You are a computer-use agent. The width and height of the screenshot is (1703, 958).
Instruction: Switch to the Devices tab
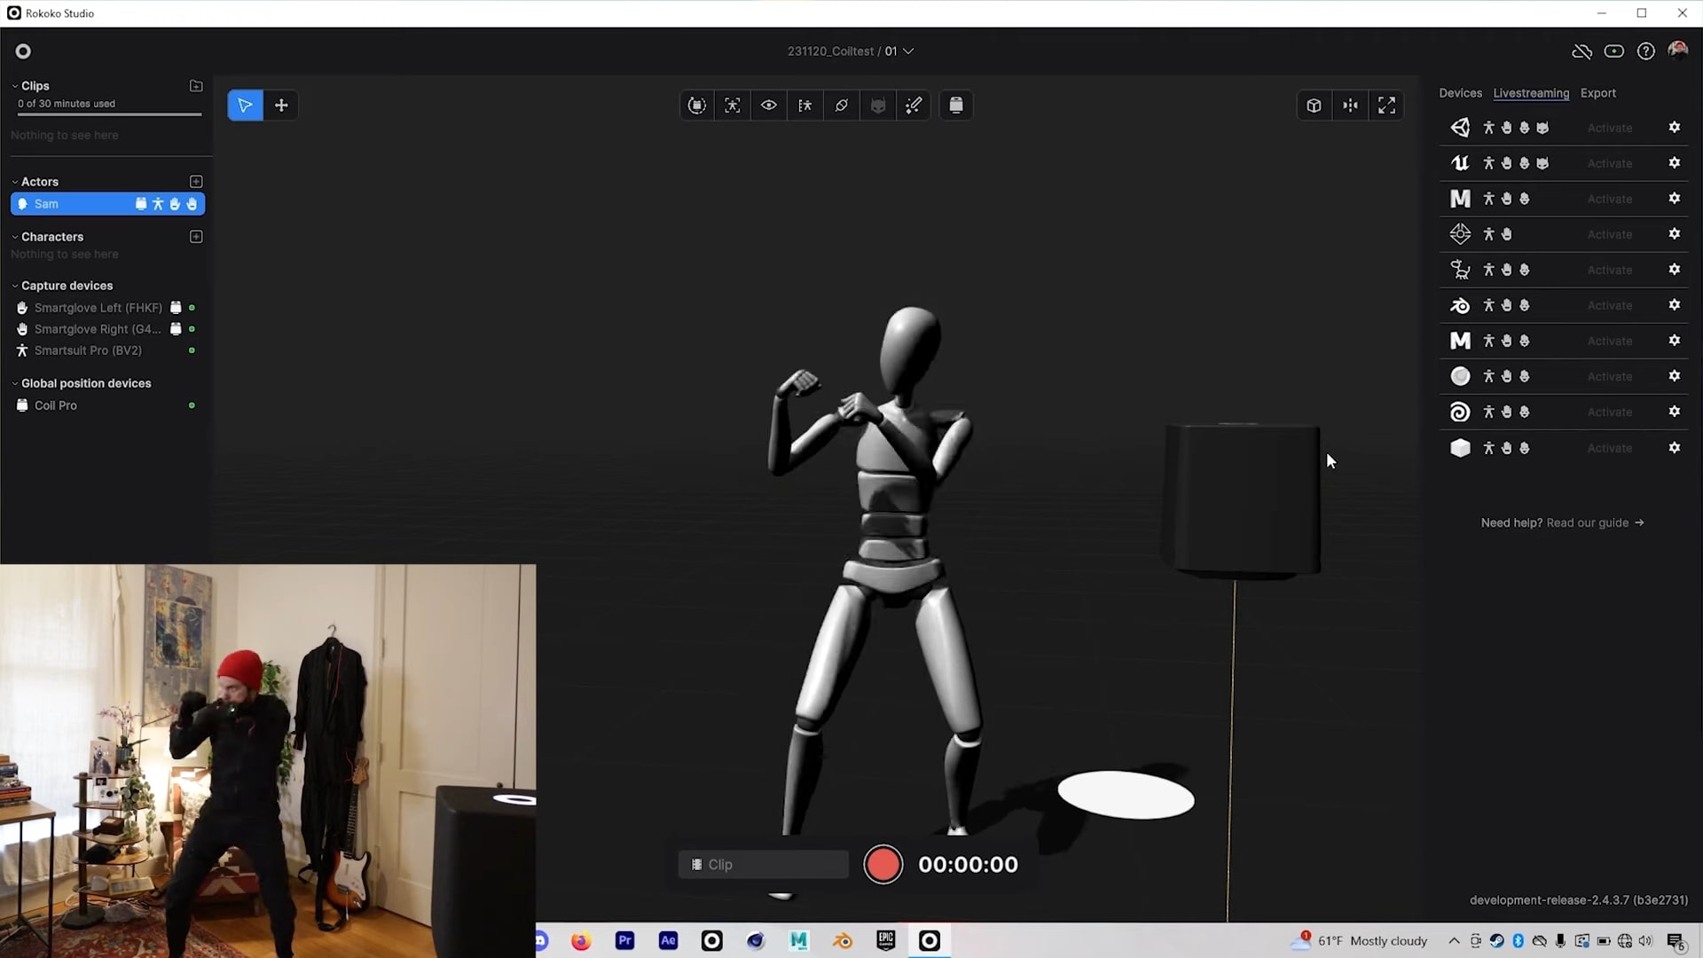1461,93
